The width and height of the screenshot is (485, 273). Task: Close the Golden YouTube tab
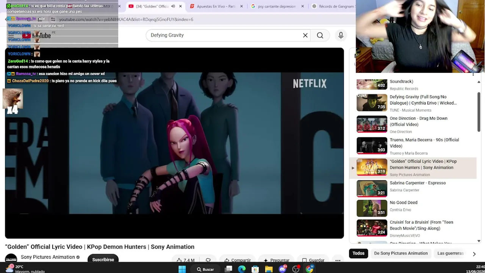pos(180,6)
